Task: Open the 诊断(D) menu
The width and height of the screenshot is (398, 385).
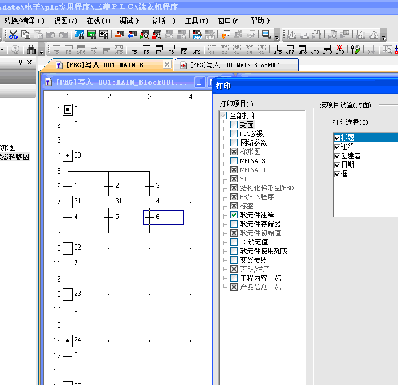Action: pyautogui.click(x=163, y=20)
